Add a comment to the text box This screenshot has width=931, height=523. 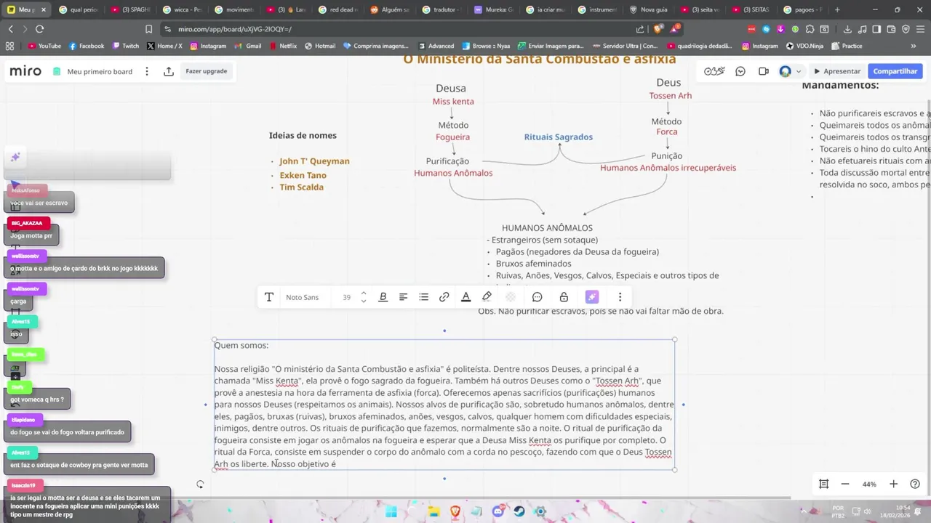(x=538, y=297)
